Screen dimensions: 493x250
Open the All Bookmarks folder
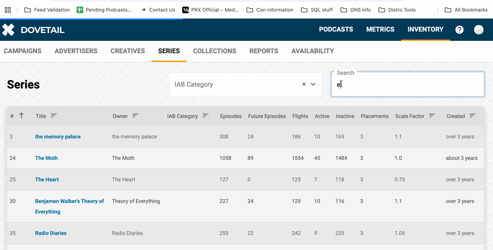pos(466,10)
